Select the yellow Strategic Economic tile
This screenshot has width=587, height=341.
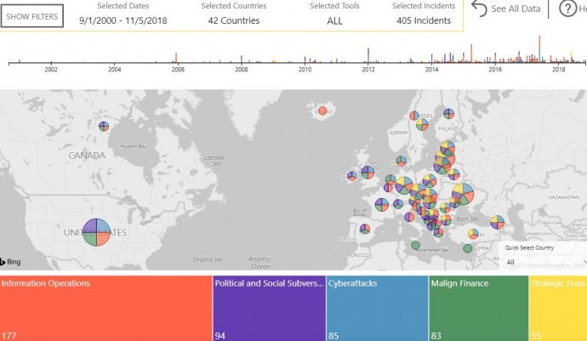tap(557, 308)
